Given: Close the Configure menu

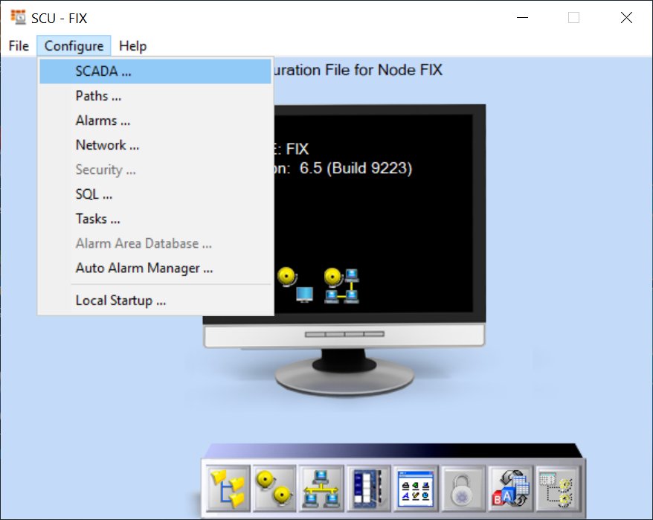Looking at the screenshot, I should (x=74, y=46).
